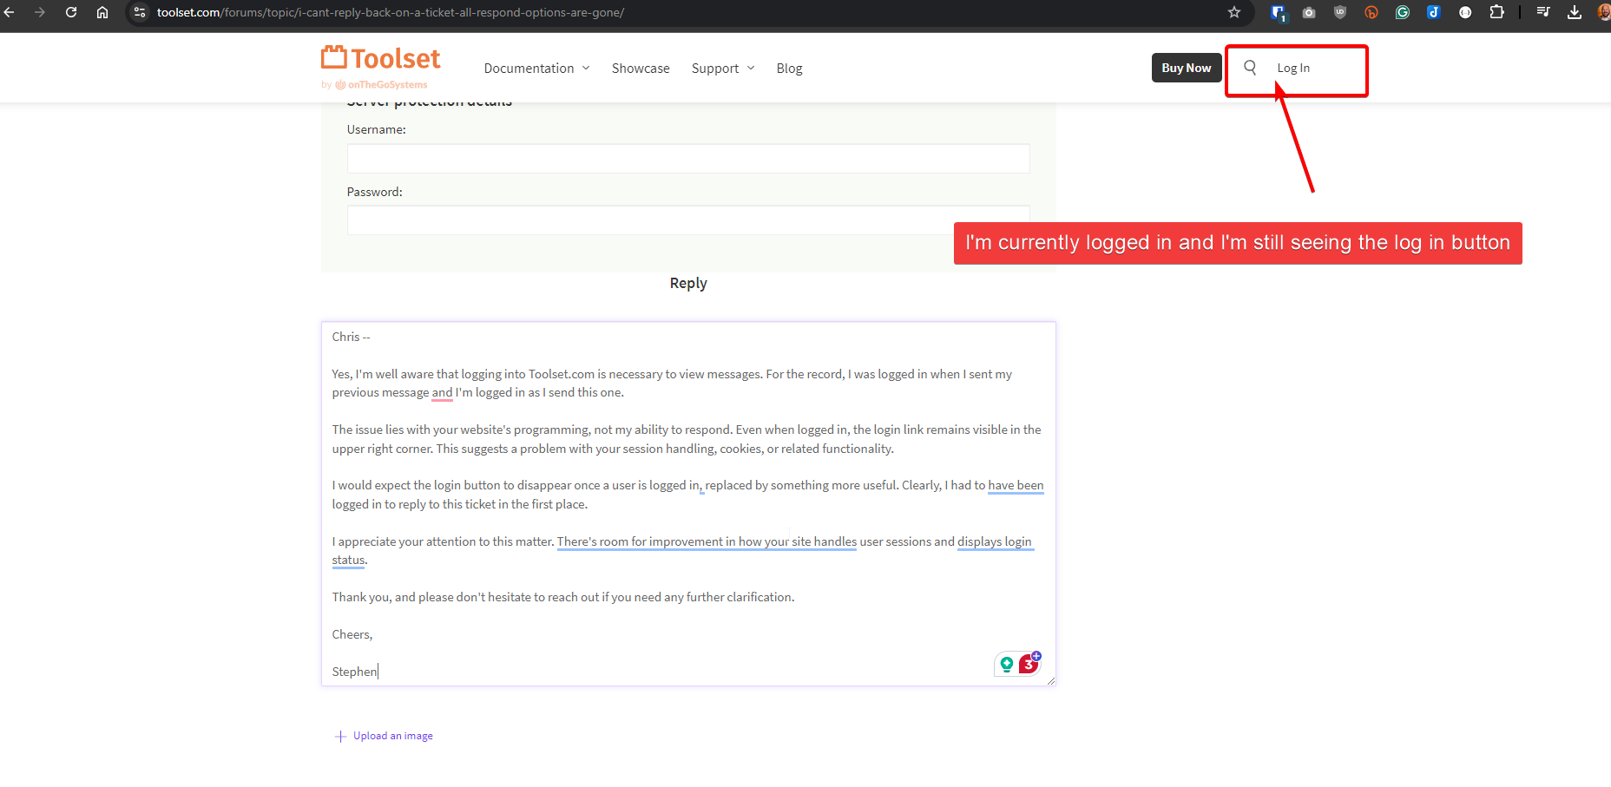Open the uBlock Origin shield extension
Image resolution: width=1611 pixels, height=787 pixels.
click(1340, 12)
